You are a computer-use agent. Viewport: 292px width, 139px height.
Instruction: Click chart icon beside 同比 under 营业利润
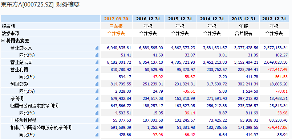97,77
